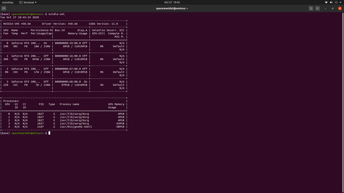Click the temperature 34C for GPU 2
Viewport: 344px width, 193px height.
tap(15, 72)
